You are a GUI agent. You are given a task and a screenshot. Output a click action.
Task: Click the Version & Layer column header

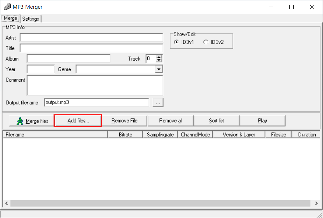click(x=239, y=135)
